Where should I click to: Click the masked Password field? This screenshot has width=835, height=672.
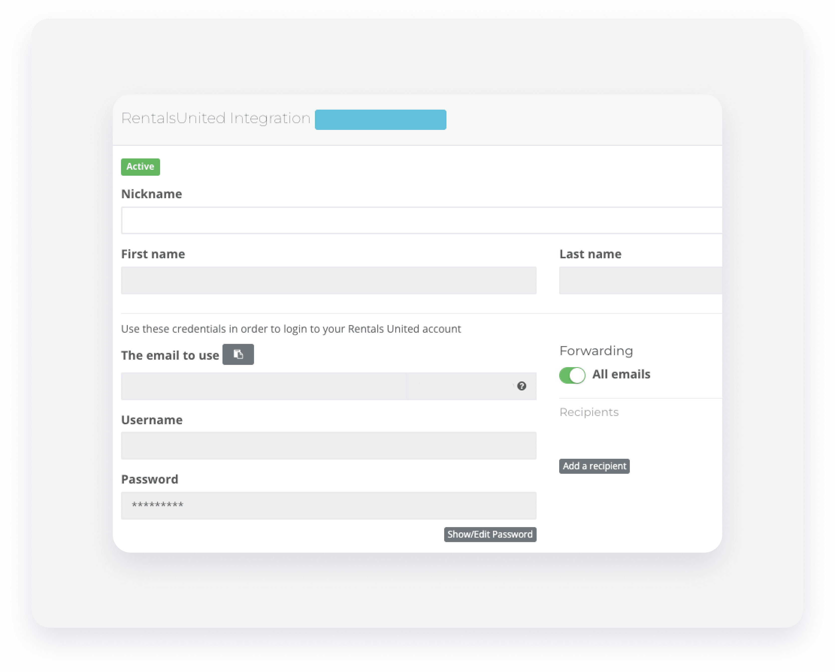[x=328, y=505]
